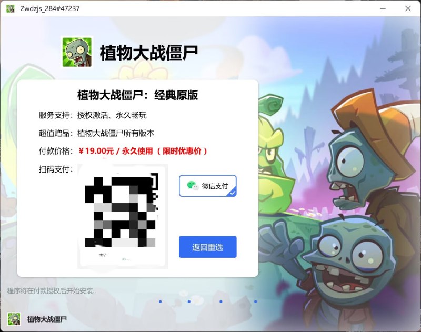421x332 pixels.
Task: Click the window title Zwdzjs_284#47237
Action: 50,8
